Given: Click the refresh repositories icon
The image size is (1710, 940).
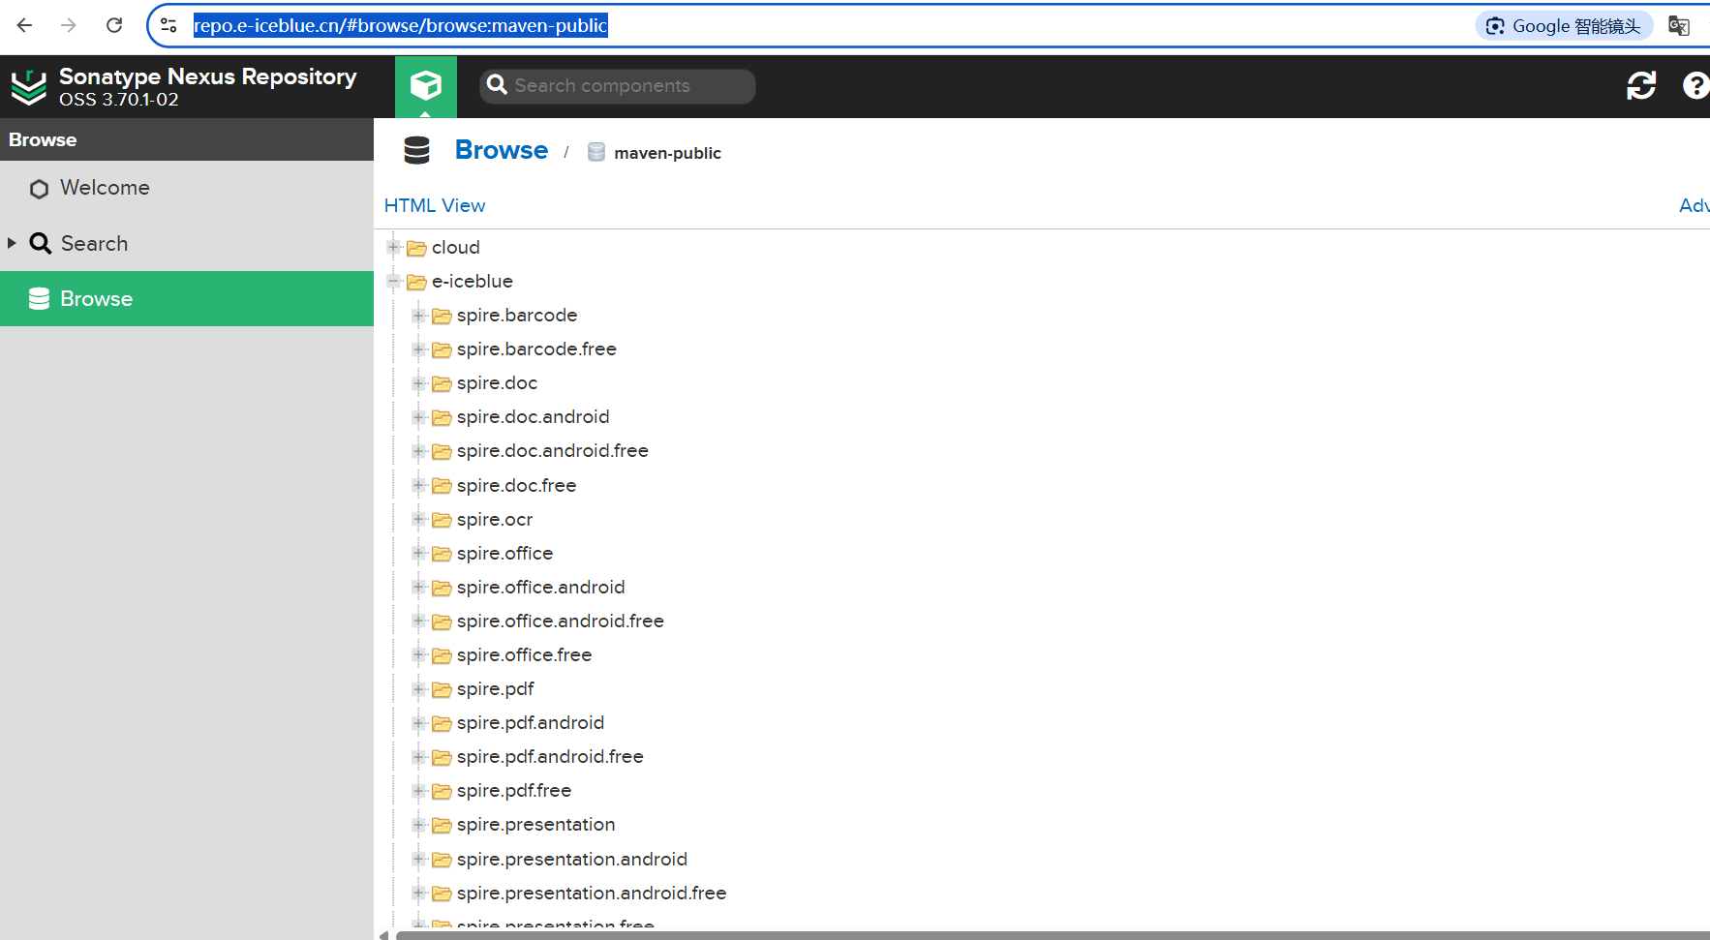Looking at the screenshot, I should (1641, 86).
